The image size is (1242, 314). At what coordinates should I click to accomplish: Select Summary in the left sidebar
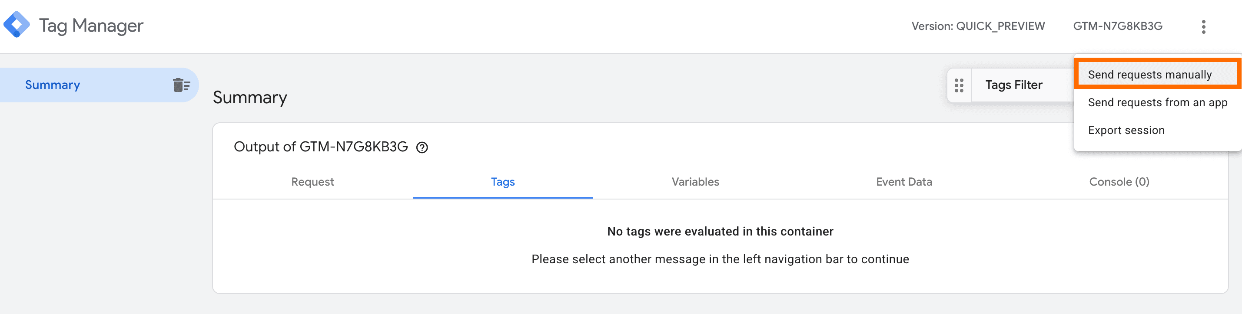(53, 85)
